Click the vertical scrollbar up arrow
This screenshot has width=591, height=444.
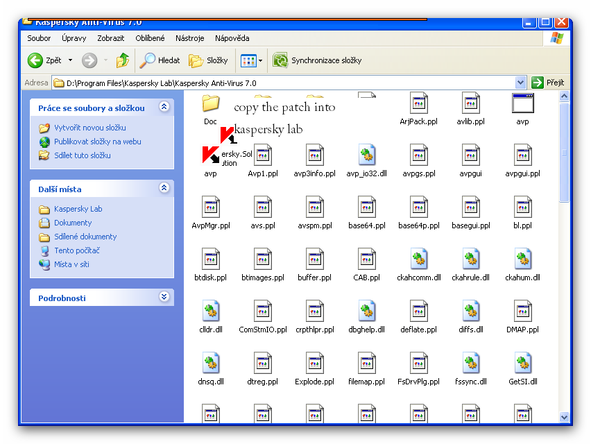tap(564, 96)
